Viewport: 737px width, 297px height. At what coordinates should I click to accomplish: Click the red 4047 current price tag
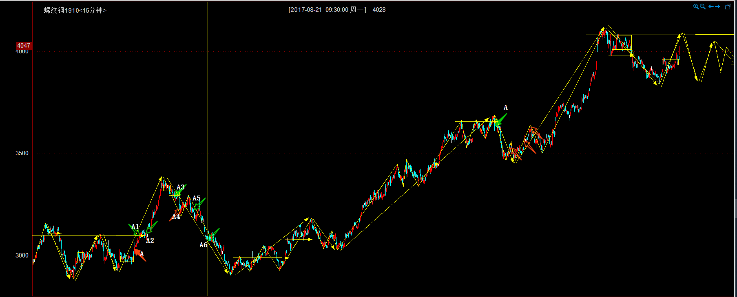24,46
